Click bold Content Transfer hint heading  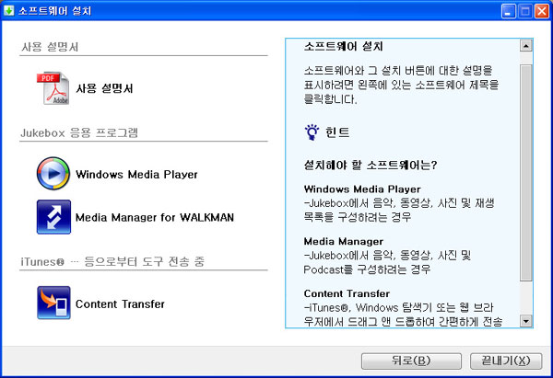[x=347, y=293]
